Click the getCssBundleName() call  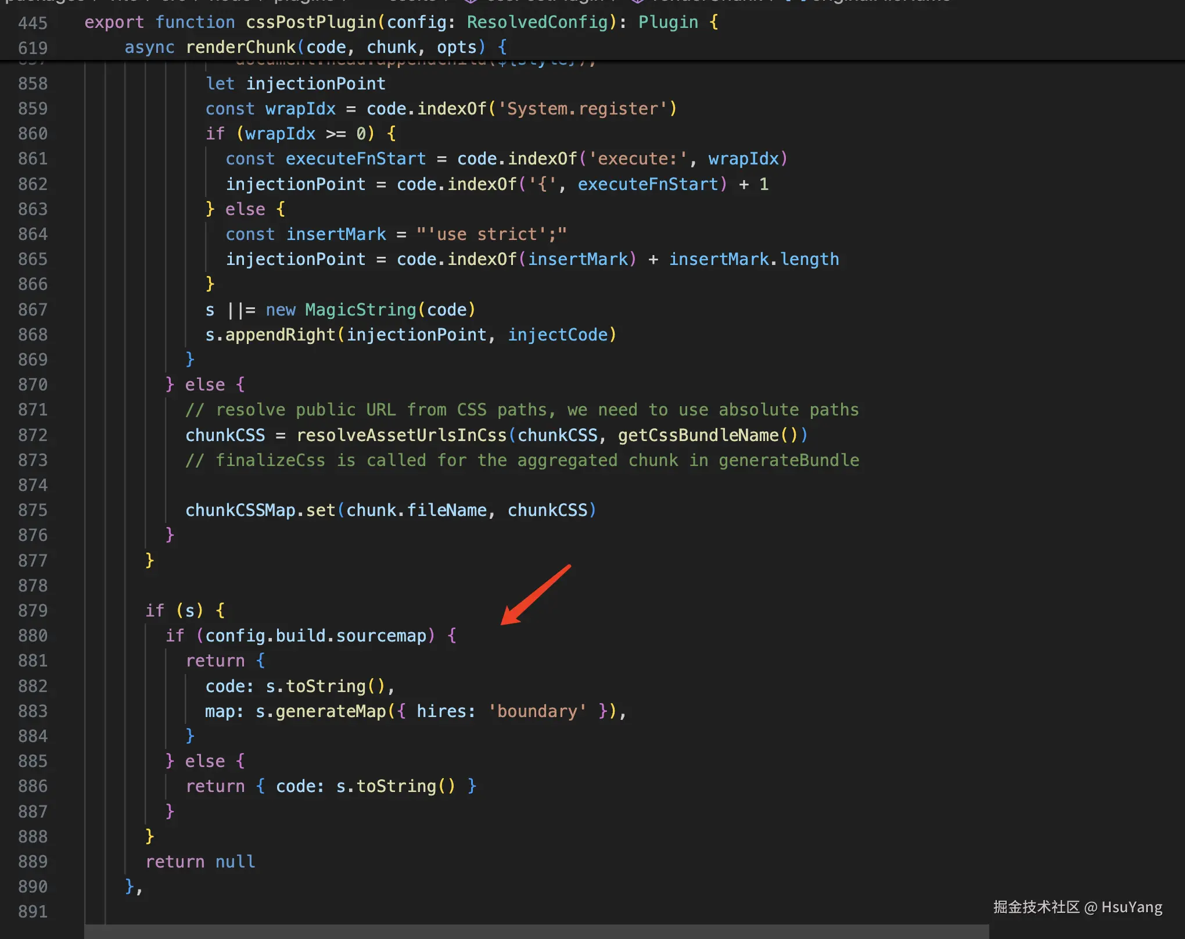point(708,435)
